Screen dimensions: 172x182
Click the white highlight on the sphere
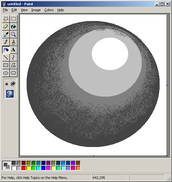tap(110, 54)
